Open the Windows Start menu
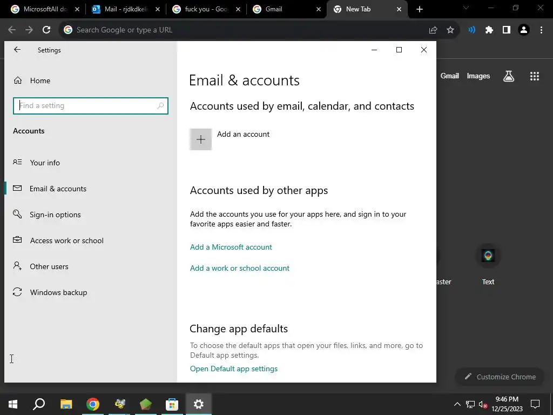Image resolution: width=553 pixels, height=415 pixels. click(13, 404)
